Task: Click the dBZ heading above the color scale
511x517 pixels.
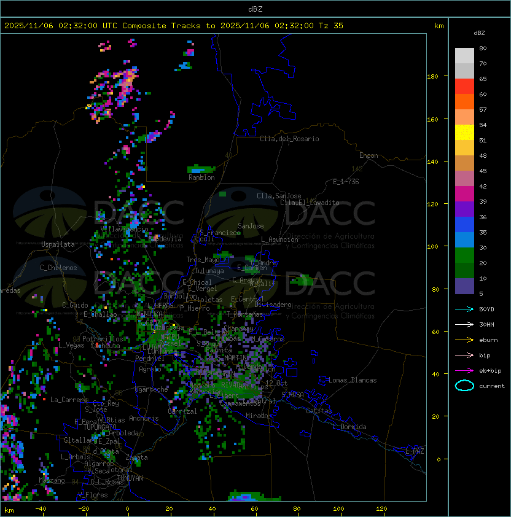Action: coord(479,33)
